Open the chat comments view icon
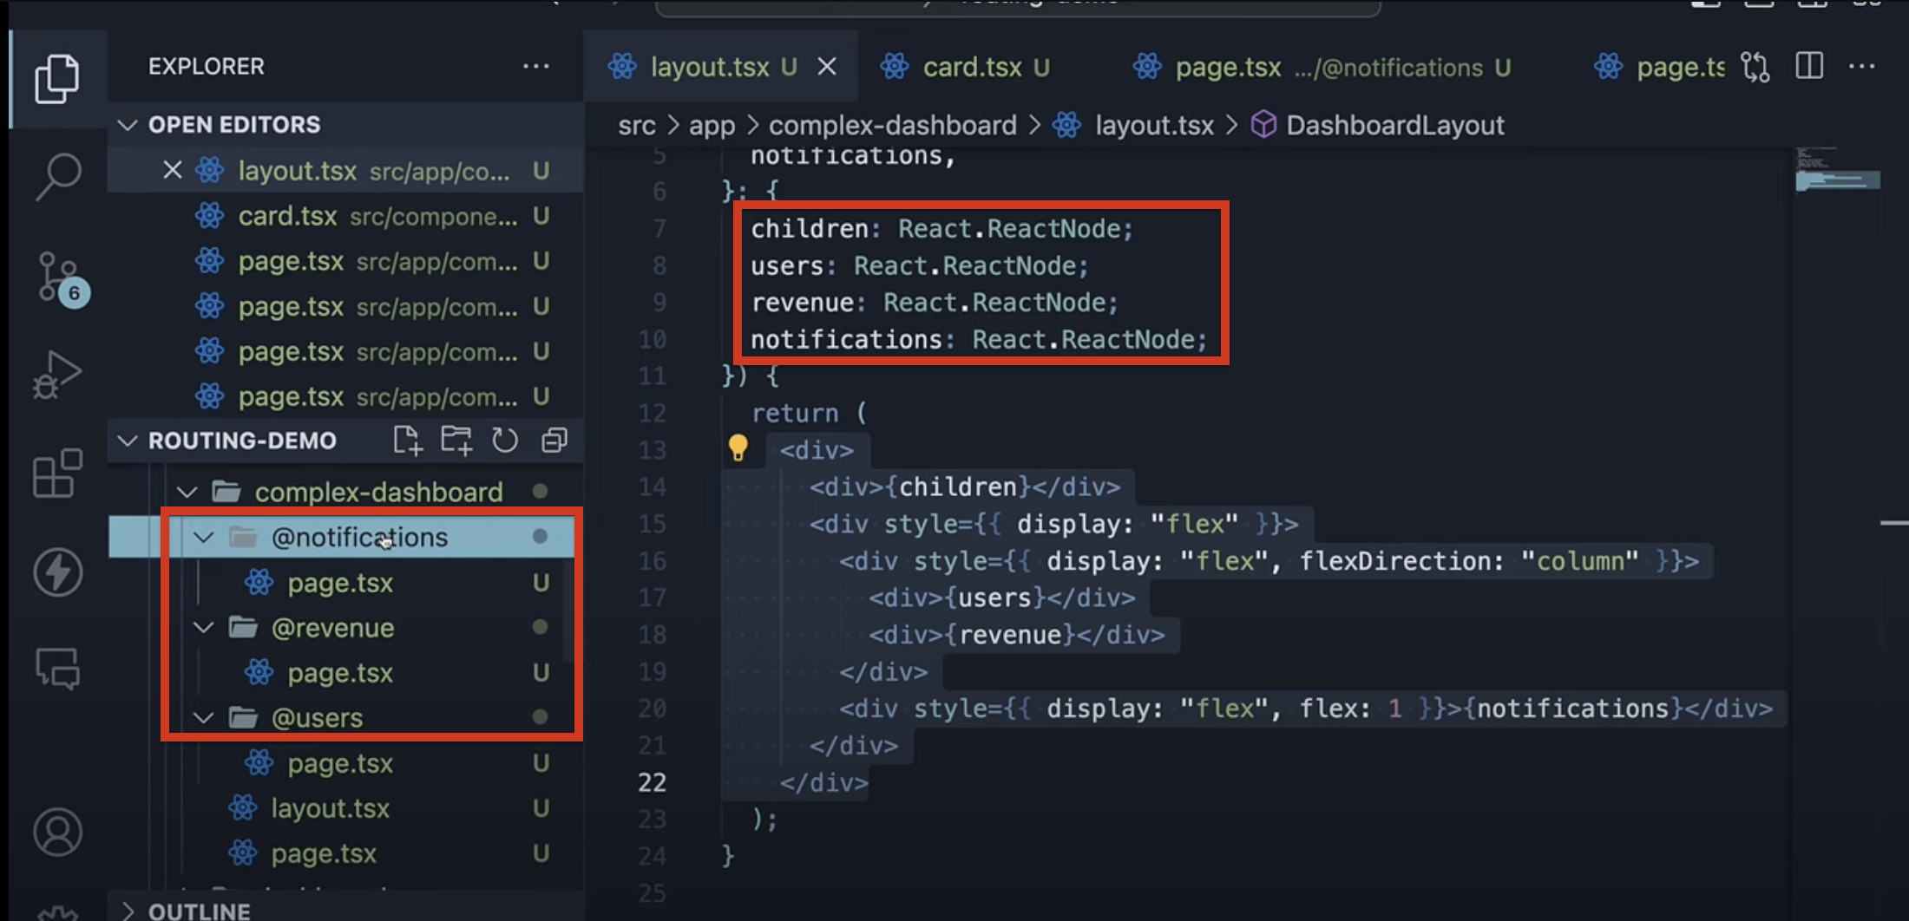This screenshot has height=921, width=1909. [57, 669]
